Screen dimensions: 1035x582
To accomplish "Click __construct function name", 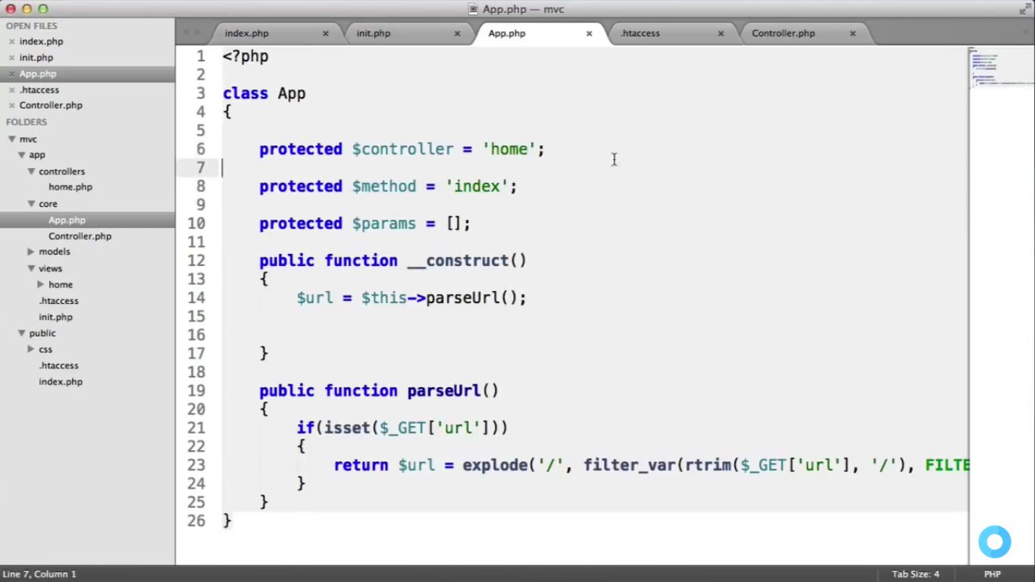I will point(458,261).
